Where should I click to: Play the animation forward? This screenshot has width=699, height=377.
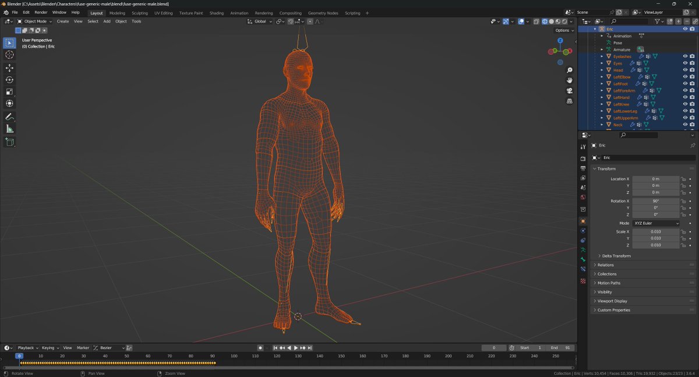(295, 348)
